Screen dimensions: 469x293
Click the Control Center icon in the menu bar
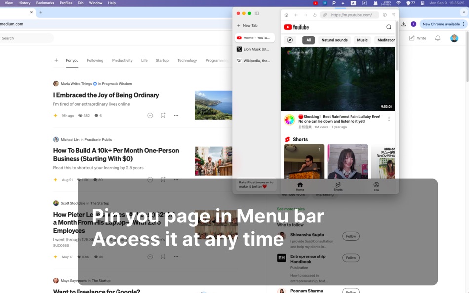(422, 3)
